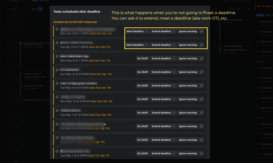
Task: Edit the task due Thu Apr 11
Action: click(x=202, y=153)
